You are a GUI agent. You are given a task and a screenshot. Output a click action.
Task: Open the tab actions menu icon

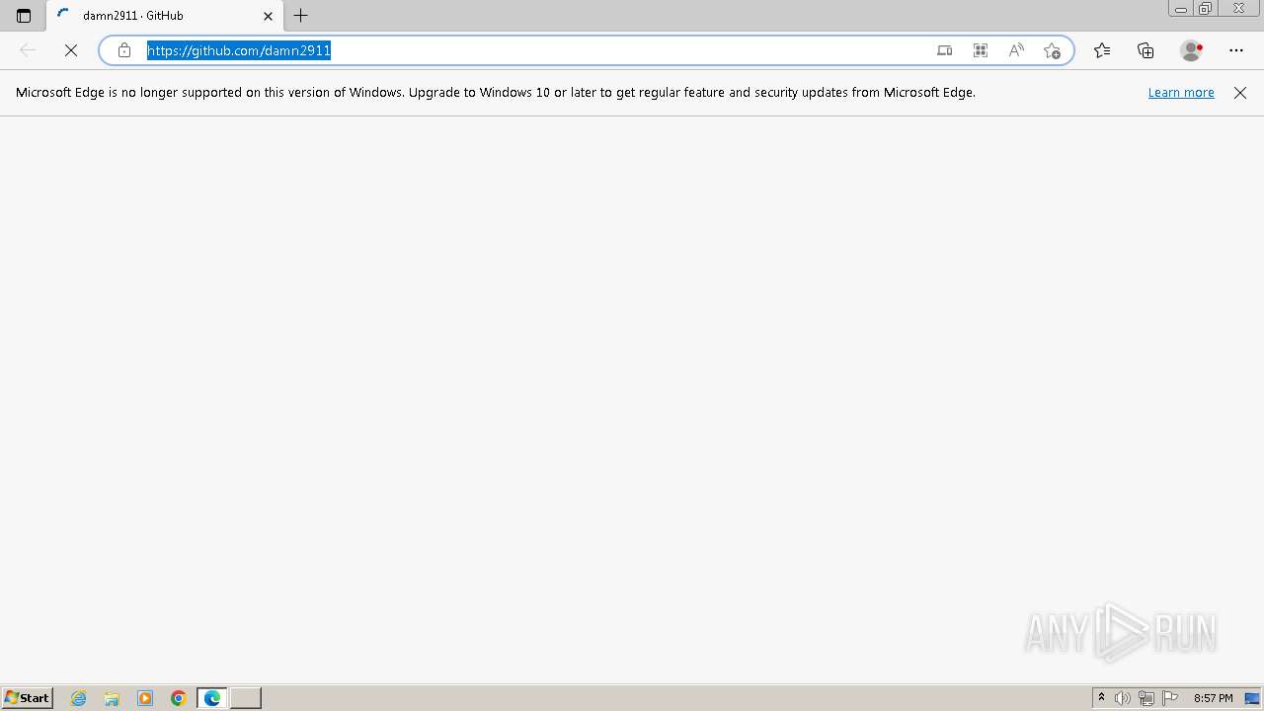[24, 16]
